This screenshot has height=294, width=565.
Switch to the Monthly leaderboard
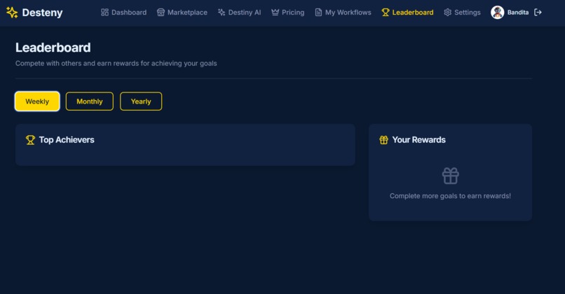(89, 101)
